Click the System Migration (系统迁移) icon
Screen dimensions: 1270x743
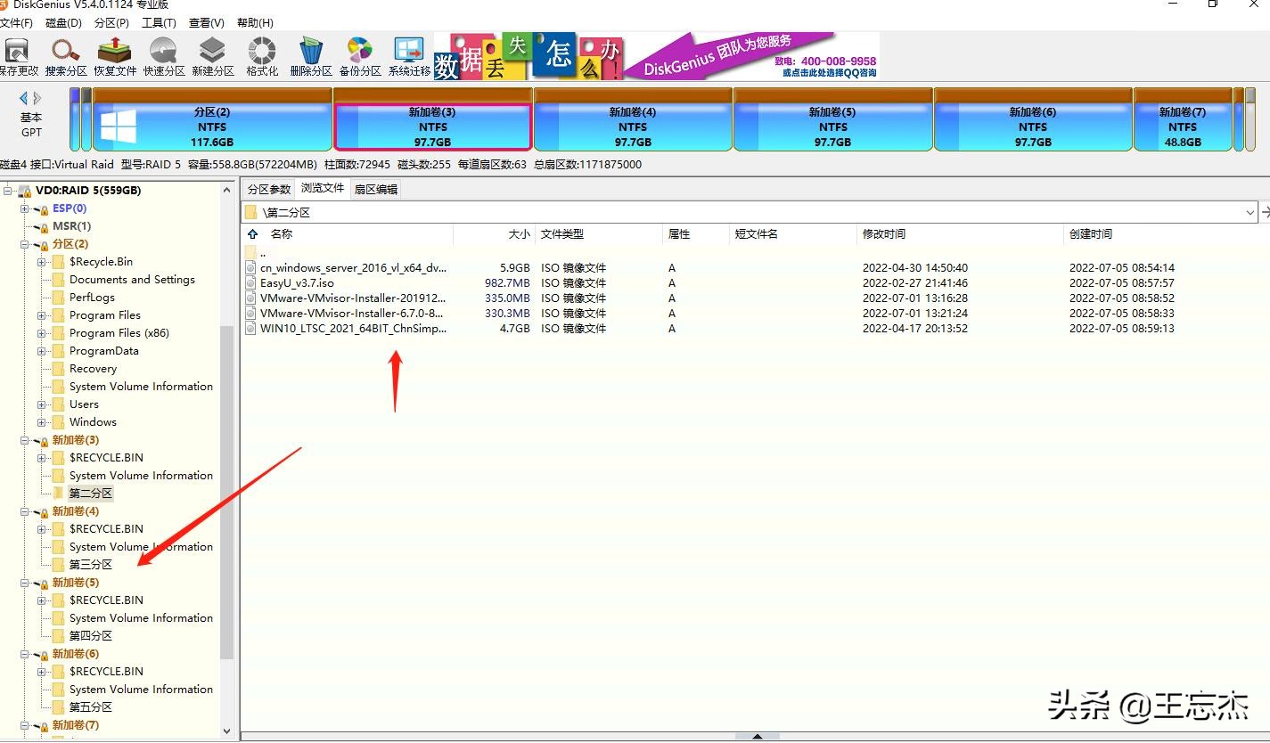(x=409, y=55)
